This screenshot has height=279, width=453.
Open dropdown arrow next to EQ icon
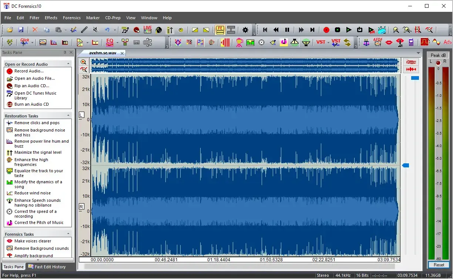pos(117,42)
